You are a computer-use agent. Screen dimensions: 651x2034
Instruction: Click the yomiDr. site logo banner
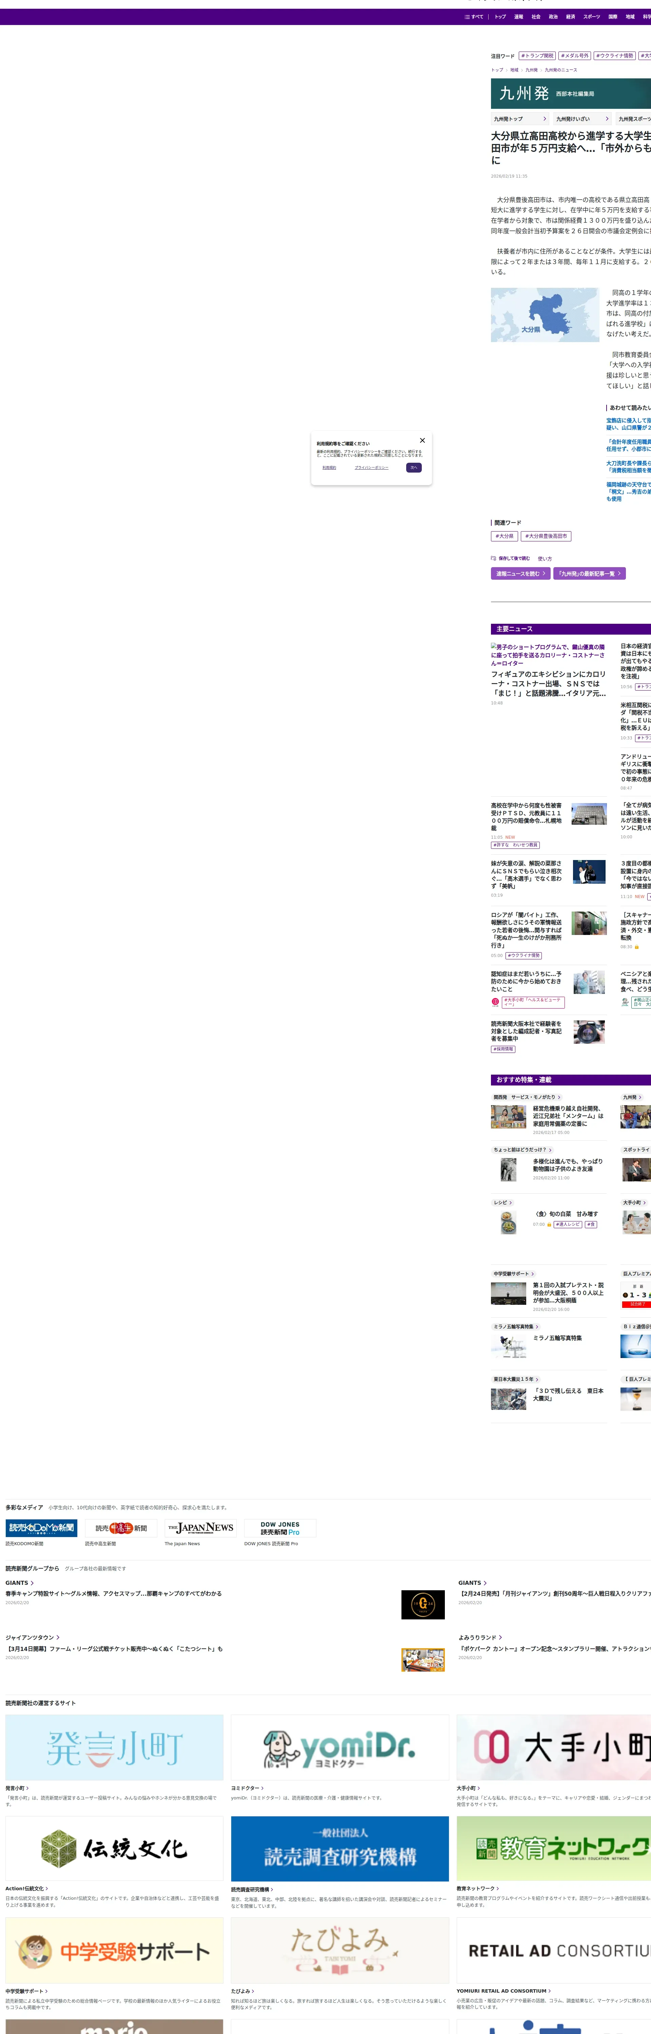click(x=340, y=1748)
